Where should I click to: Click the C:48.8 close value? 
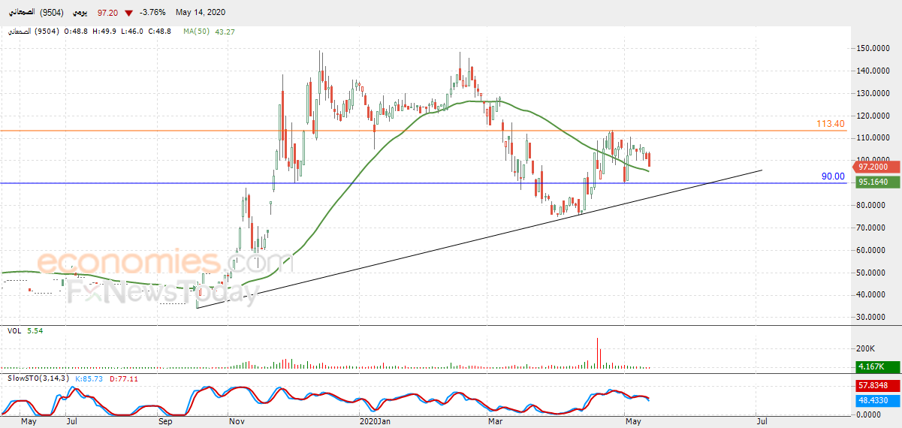[x=161, y=32]
